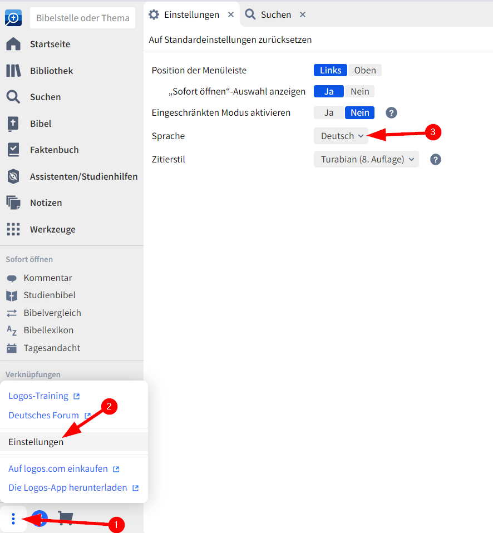This screenshot has width=493, height=533.
Task: Click the Assistenten/Studienhilfen shield icon
Action: tap(13, 176)
